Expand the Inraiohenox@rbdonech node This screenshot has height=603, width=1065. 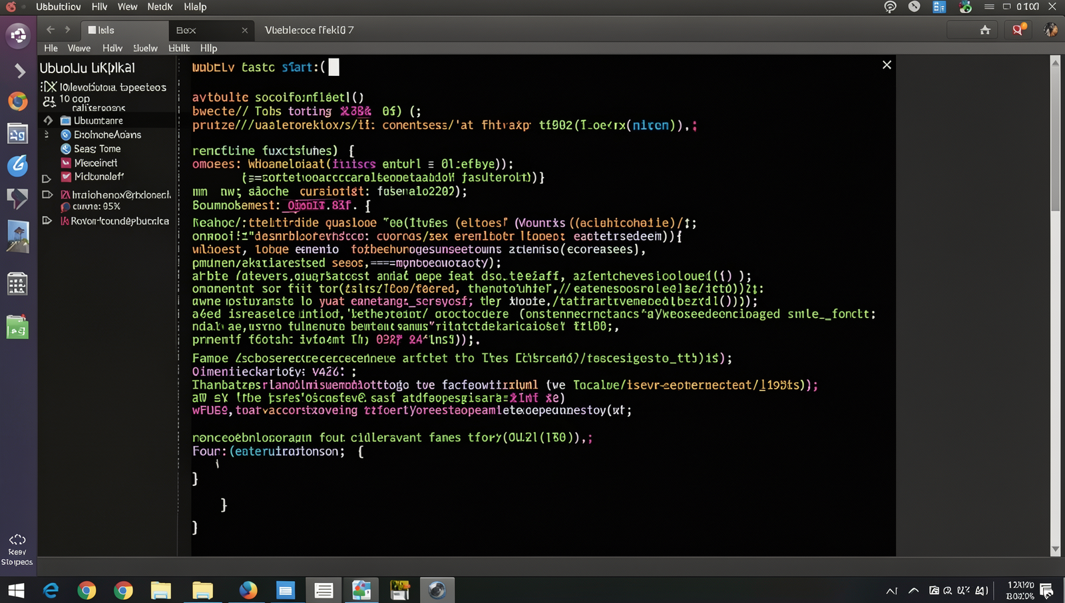click(47, 195)
